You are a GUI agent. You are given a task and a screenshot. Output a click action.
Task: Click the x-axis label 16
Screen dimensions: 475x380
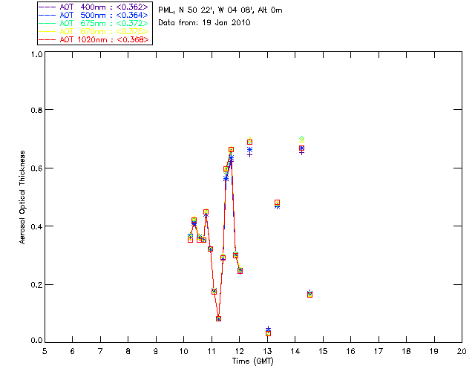pos(351,351)
